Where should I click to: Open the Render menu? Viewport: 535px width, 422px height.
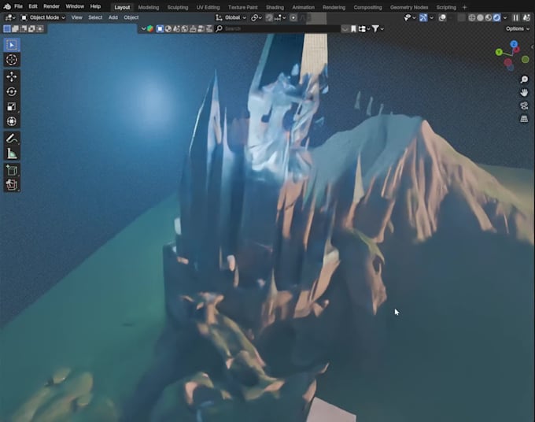pos(51,6)
